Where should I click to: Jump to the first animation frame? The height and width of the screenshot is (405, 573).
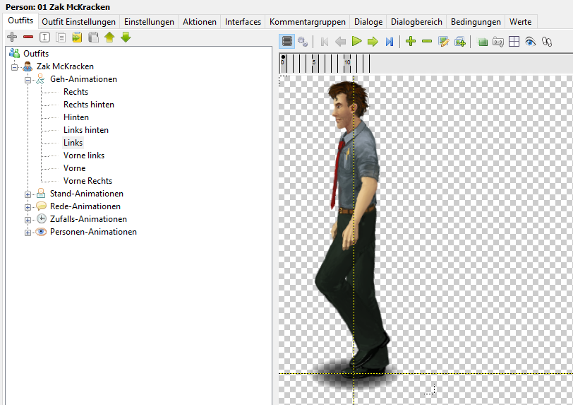point(324,42)
